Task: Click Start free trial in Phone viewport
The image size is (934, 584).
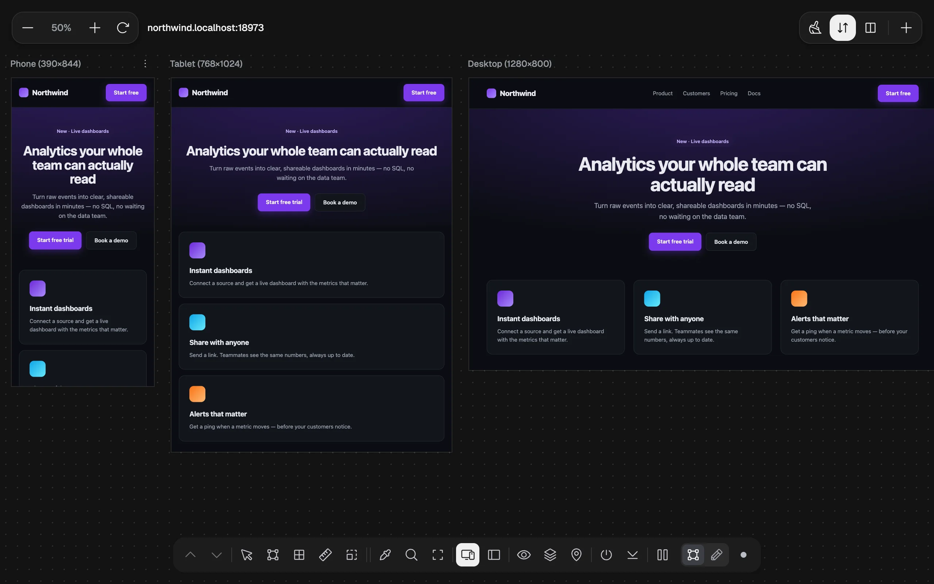Action: click(55, 240)
